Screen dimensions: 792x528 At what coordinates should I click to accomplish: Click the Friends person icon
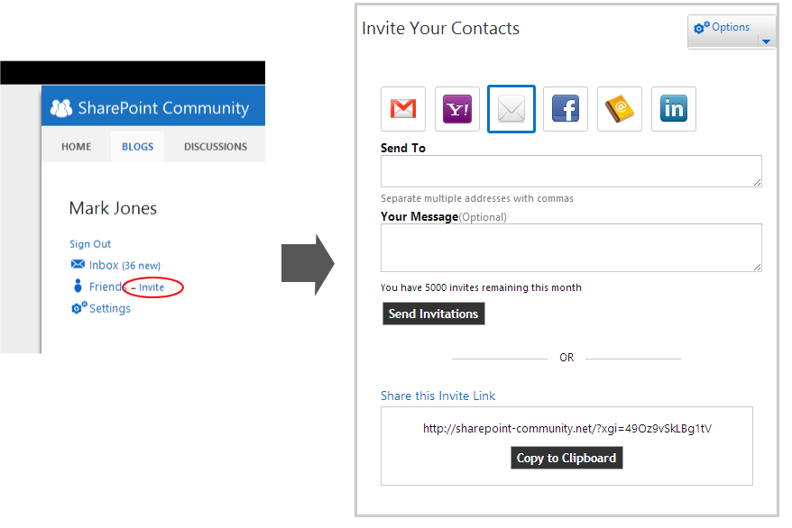point(78,286)
